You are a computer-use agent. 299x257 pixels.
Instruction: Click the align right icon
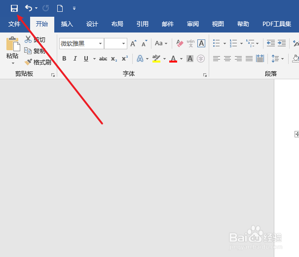point(238,59)
